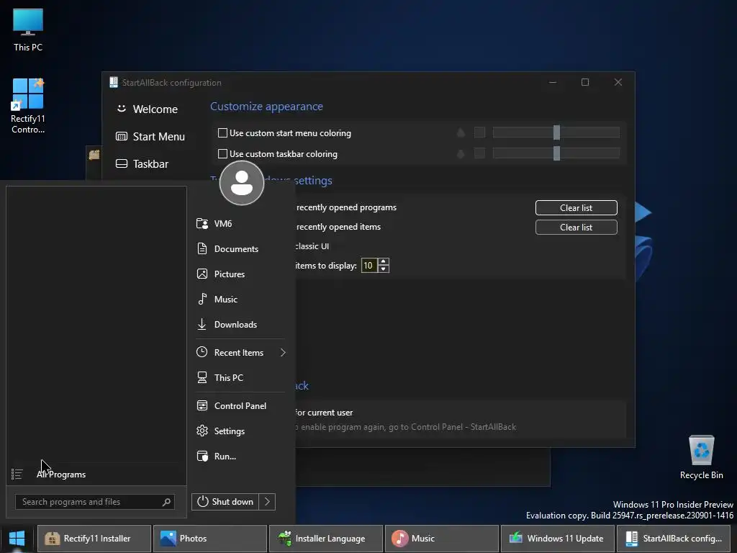Clear list of recently opened items
The width and height of the screenshot is (737, 553).
(x=576, y=227)
